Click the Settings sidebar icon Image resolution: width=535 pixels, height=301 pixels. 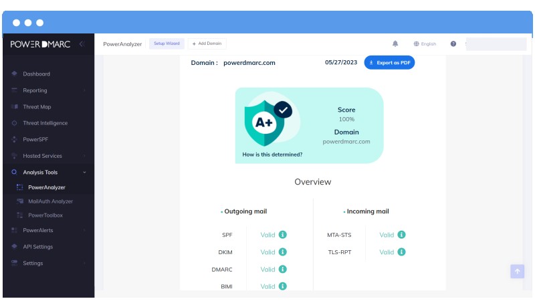point(14,263)
